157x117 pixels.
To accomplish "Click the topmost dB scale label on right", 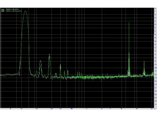I will coord(155,8).
